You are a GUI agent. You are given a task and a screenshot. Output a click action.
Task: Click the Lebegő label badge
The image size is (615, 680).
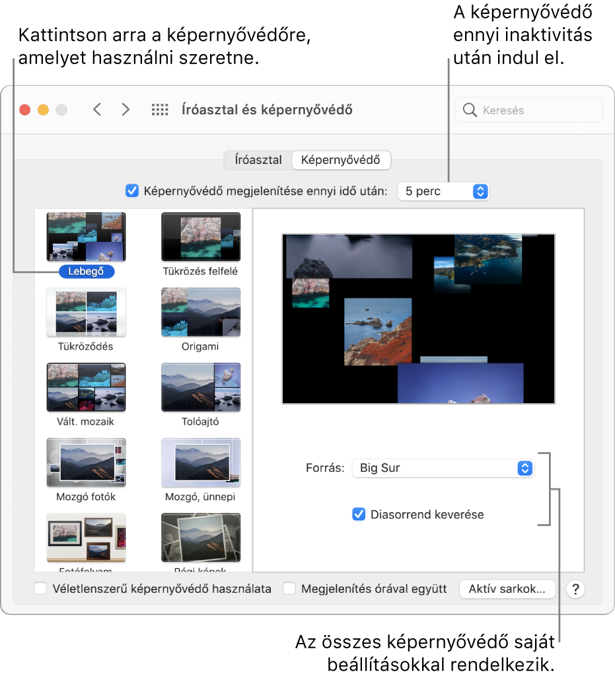click(x=87, y=272)
